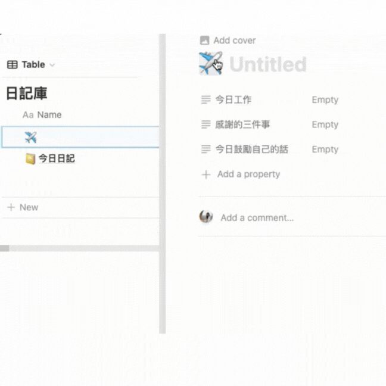Click the Add cover image icon
386x386 pixels.
(204, 41)
